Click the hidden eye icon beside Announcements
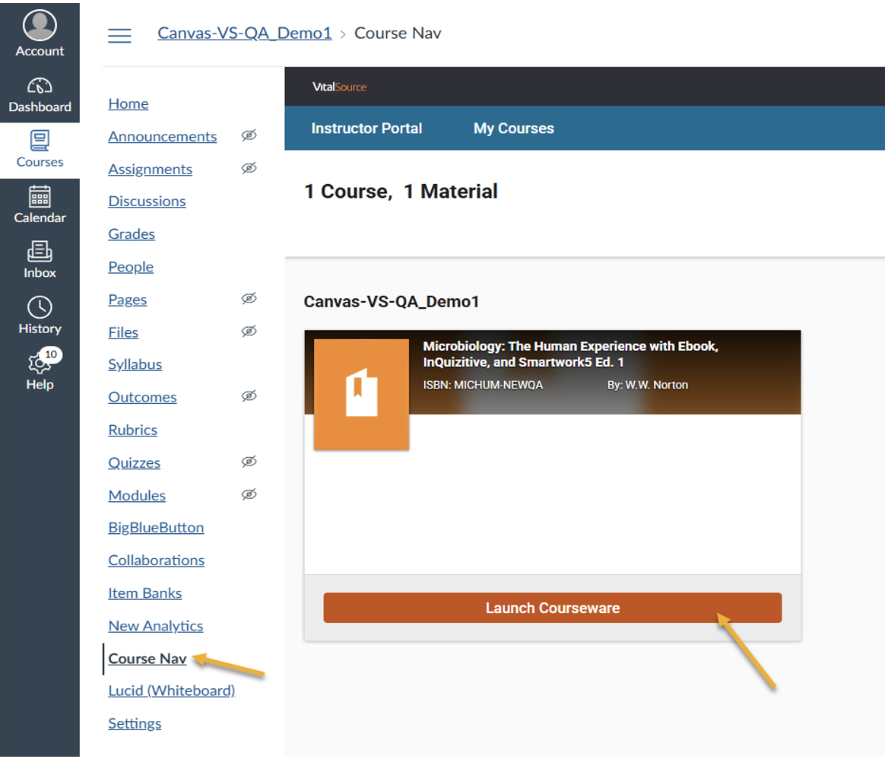Viewport: 885px width, 759px height. [249, 135]
